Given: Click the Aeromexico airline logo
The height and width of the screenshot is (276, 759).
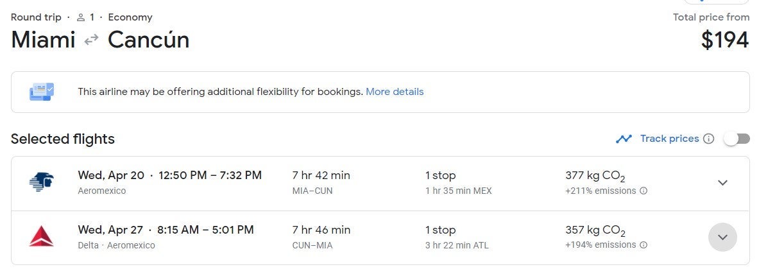Looking at the screenshot, I should point(42,182).
